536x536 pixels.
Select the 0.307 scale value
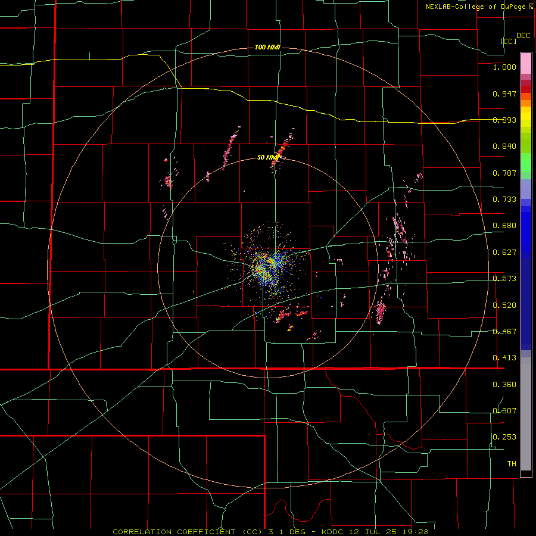tap(504, 411)
